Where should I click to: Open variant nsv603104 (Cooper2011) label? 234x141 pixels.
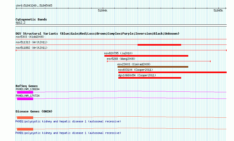(135, 70)
